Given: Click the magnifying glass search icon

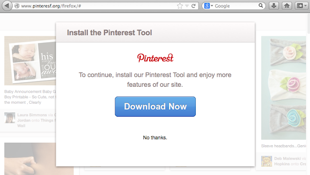Looking at the screenshot, I should (x=261, y=6).
